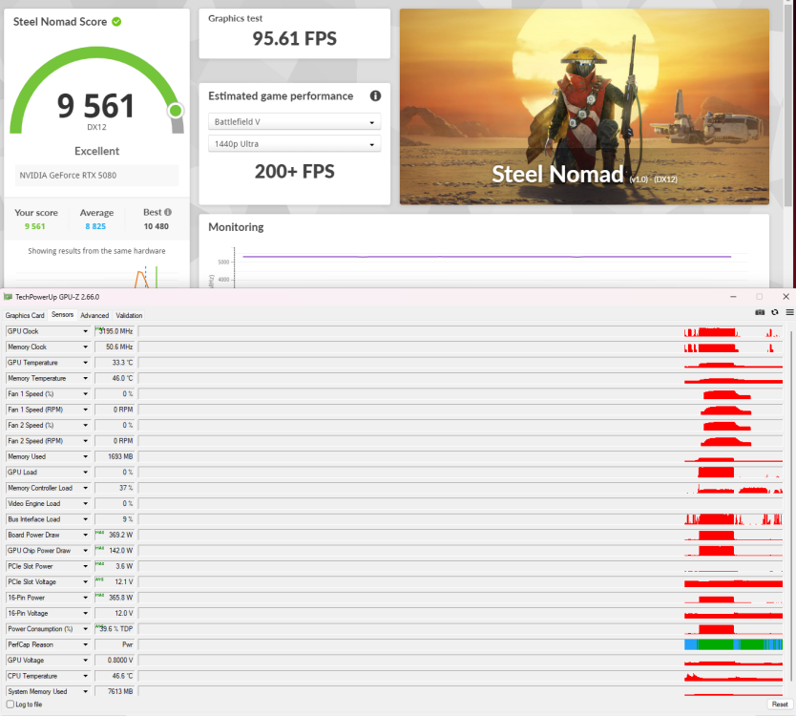
Task: Open the 1440p Ultra resolution dropdown
Action: tap(294, 144)
